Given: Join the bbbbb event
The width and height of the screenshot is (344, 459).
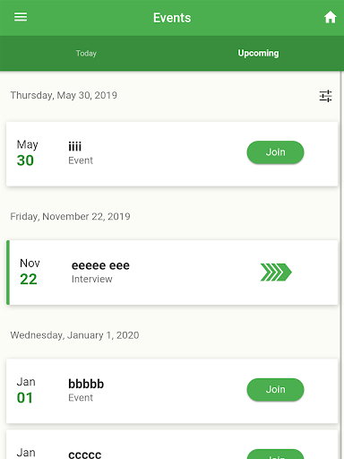Looking at the screenshot, I should tap(275, 389).
